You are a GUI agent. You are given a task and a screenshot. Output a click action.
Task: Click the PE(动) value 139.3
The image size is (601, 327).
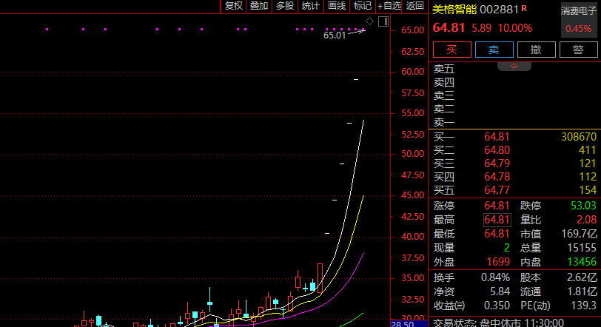pos(584,306)
